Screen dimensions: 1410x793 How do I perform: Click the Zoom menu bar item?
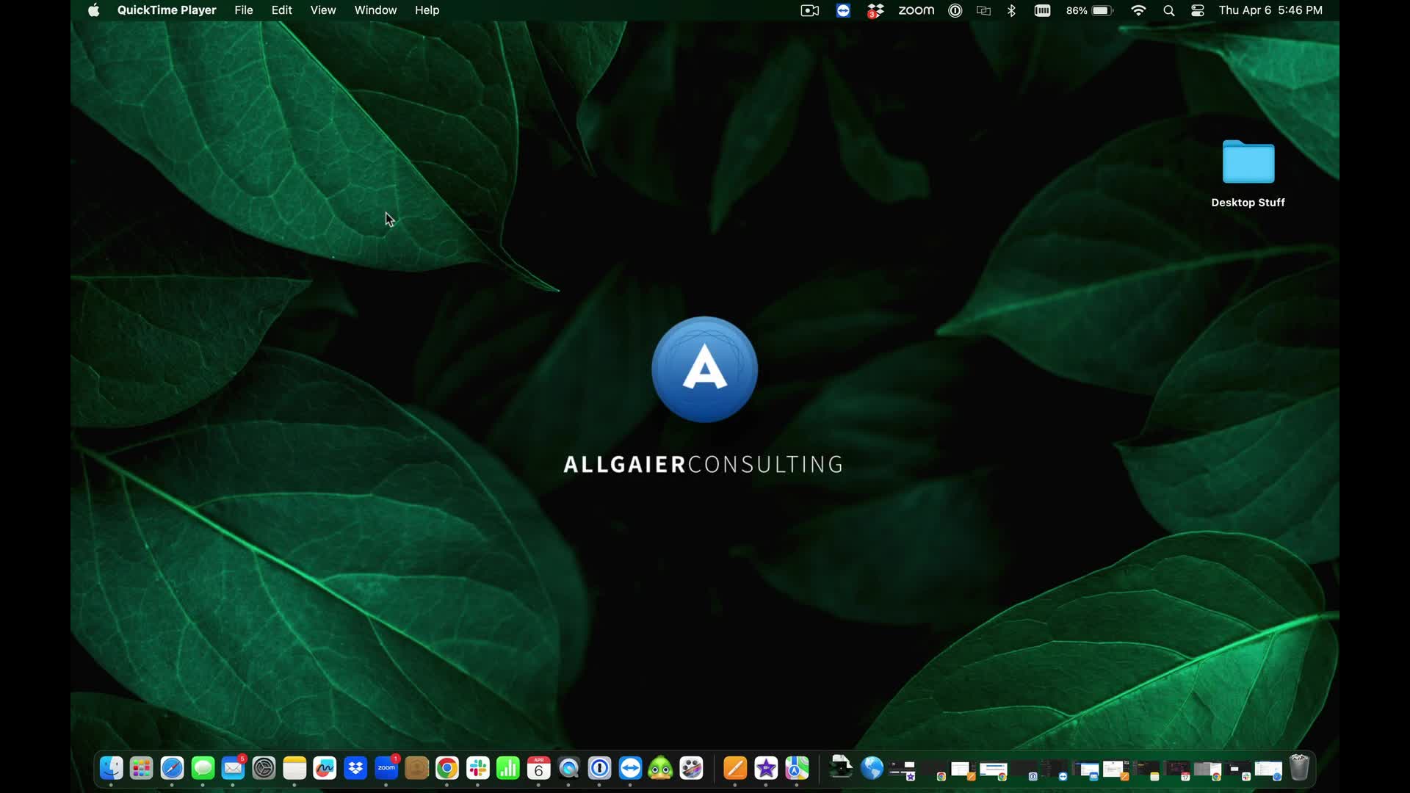click(x=916, y=10)
